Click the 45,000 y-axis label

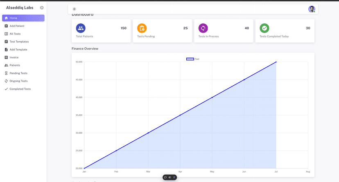[x=79, y=80]
